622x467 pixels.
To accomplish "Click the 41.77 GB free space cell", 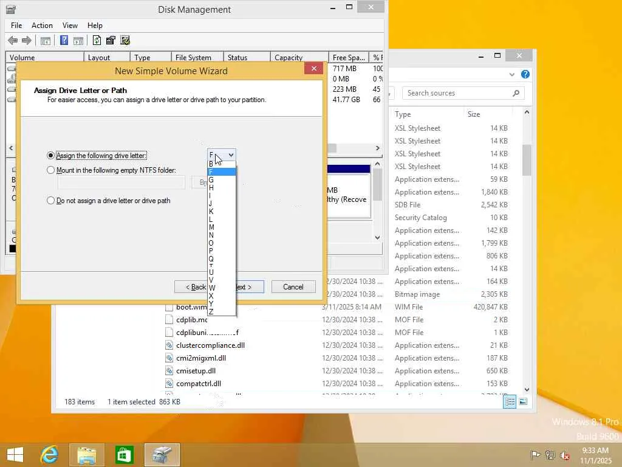I will (346, 99).
